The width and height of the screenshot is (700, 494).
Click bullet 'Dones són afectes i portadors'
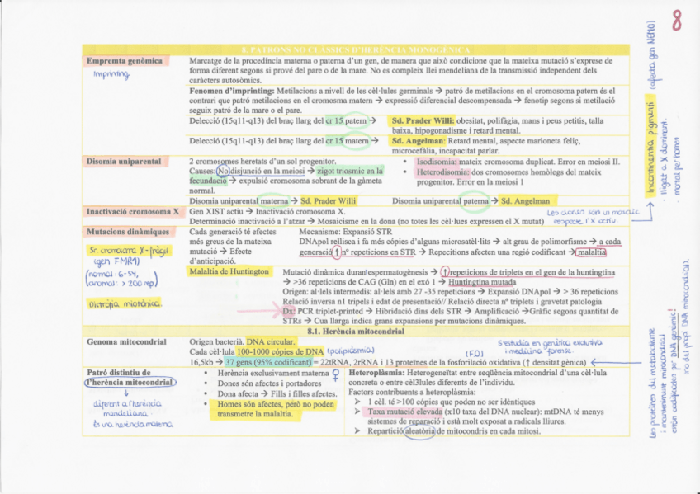269,383
